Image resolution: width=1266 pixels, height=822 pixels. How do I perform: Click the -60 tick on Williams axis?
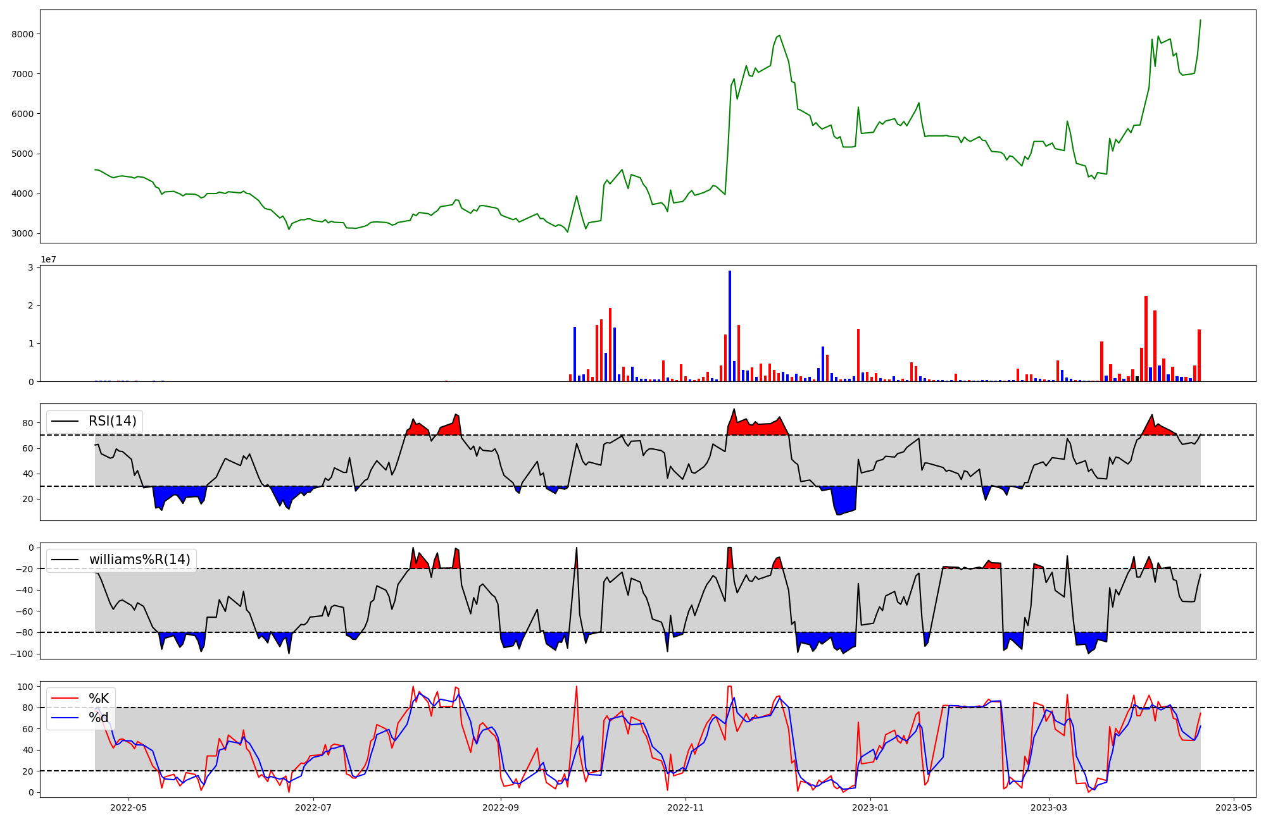tap(25, 611)
